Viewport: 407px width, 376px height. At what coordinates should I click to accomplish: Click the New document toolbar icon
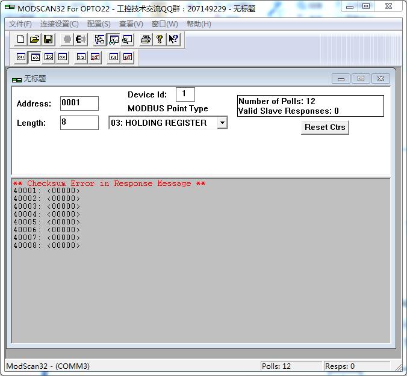click(x=21, y=40)
